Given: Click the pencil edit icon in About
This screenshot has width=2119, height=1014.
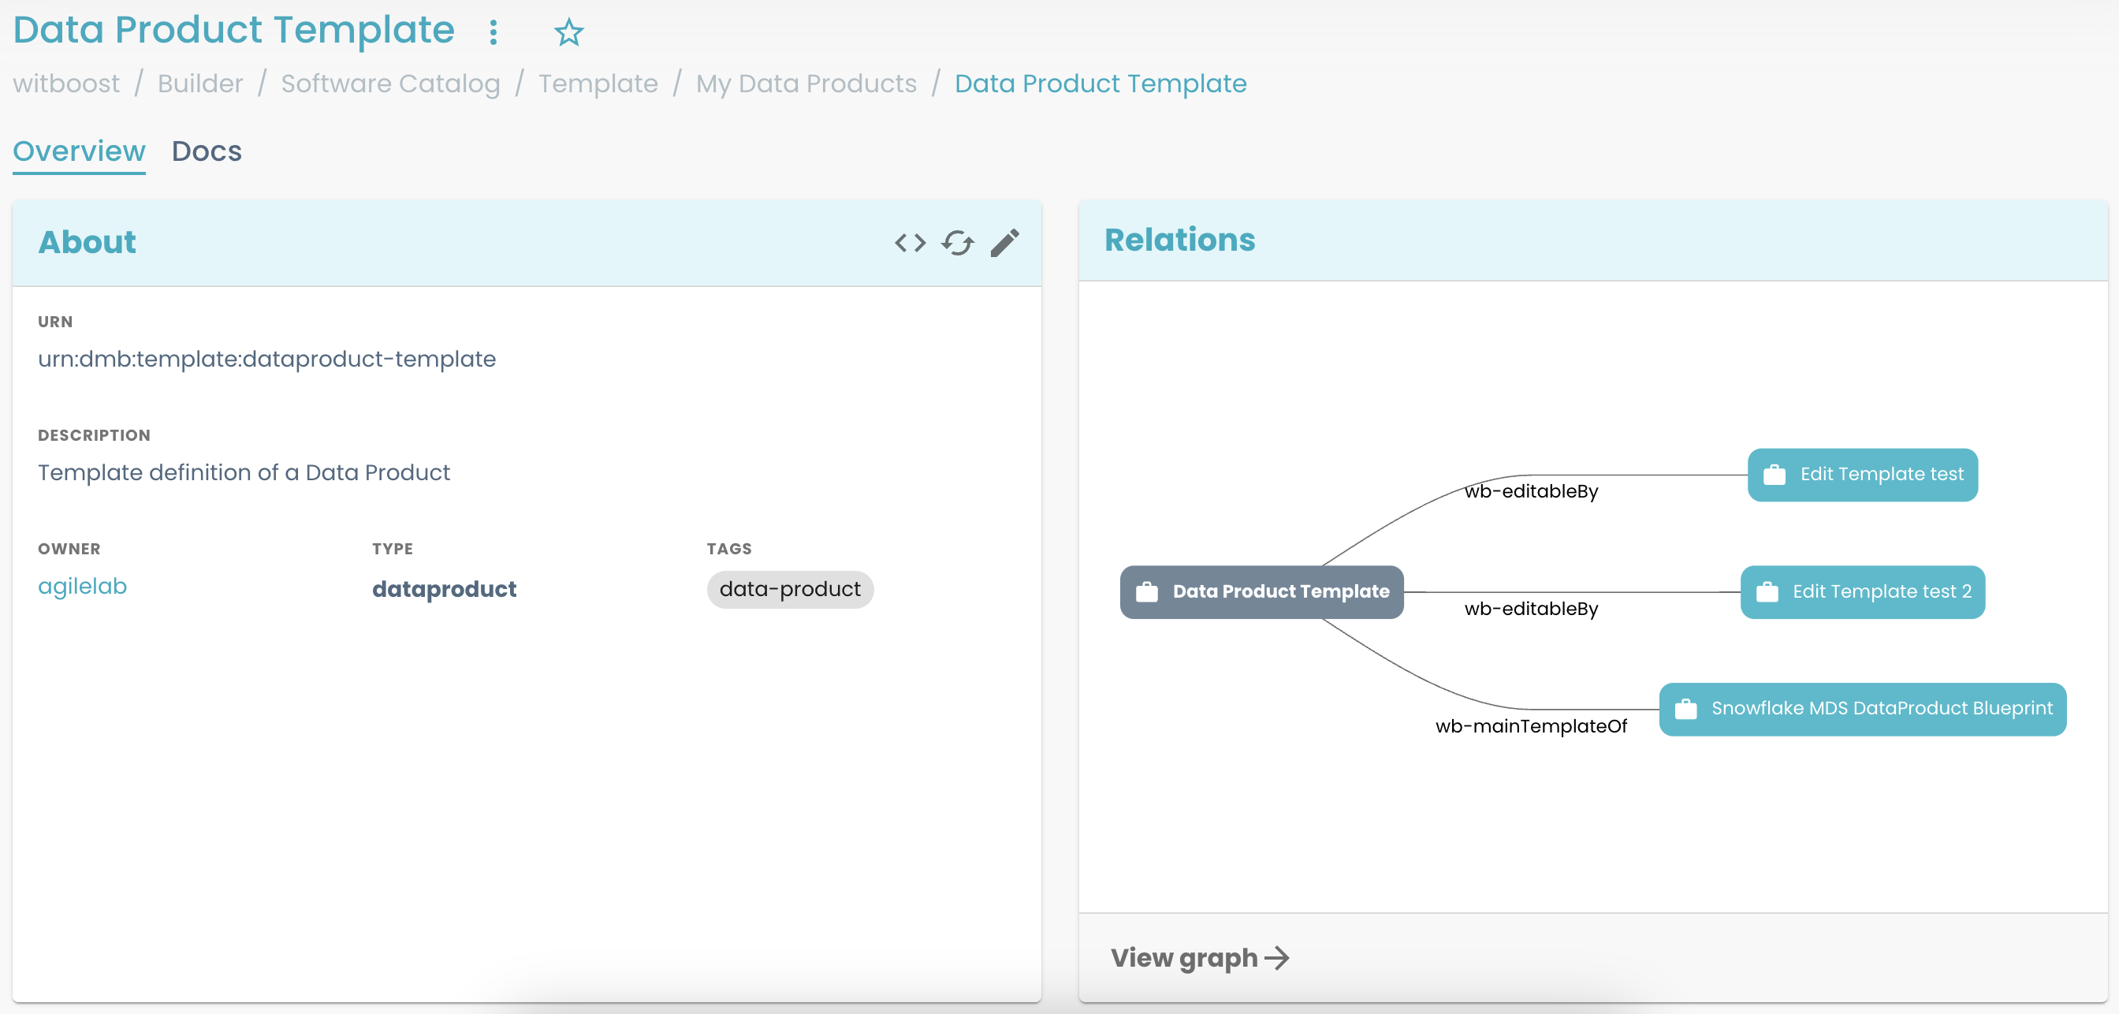Looking at the screenshot, I should [x=1004, y=243].
